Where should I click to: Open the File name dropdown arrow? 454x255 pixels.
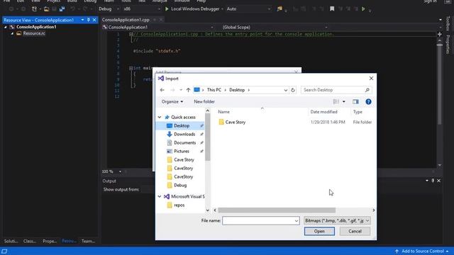(297, 220)
